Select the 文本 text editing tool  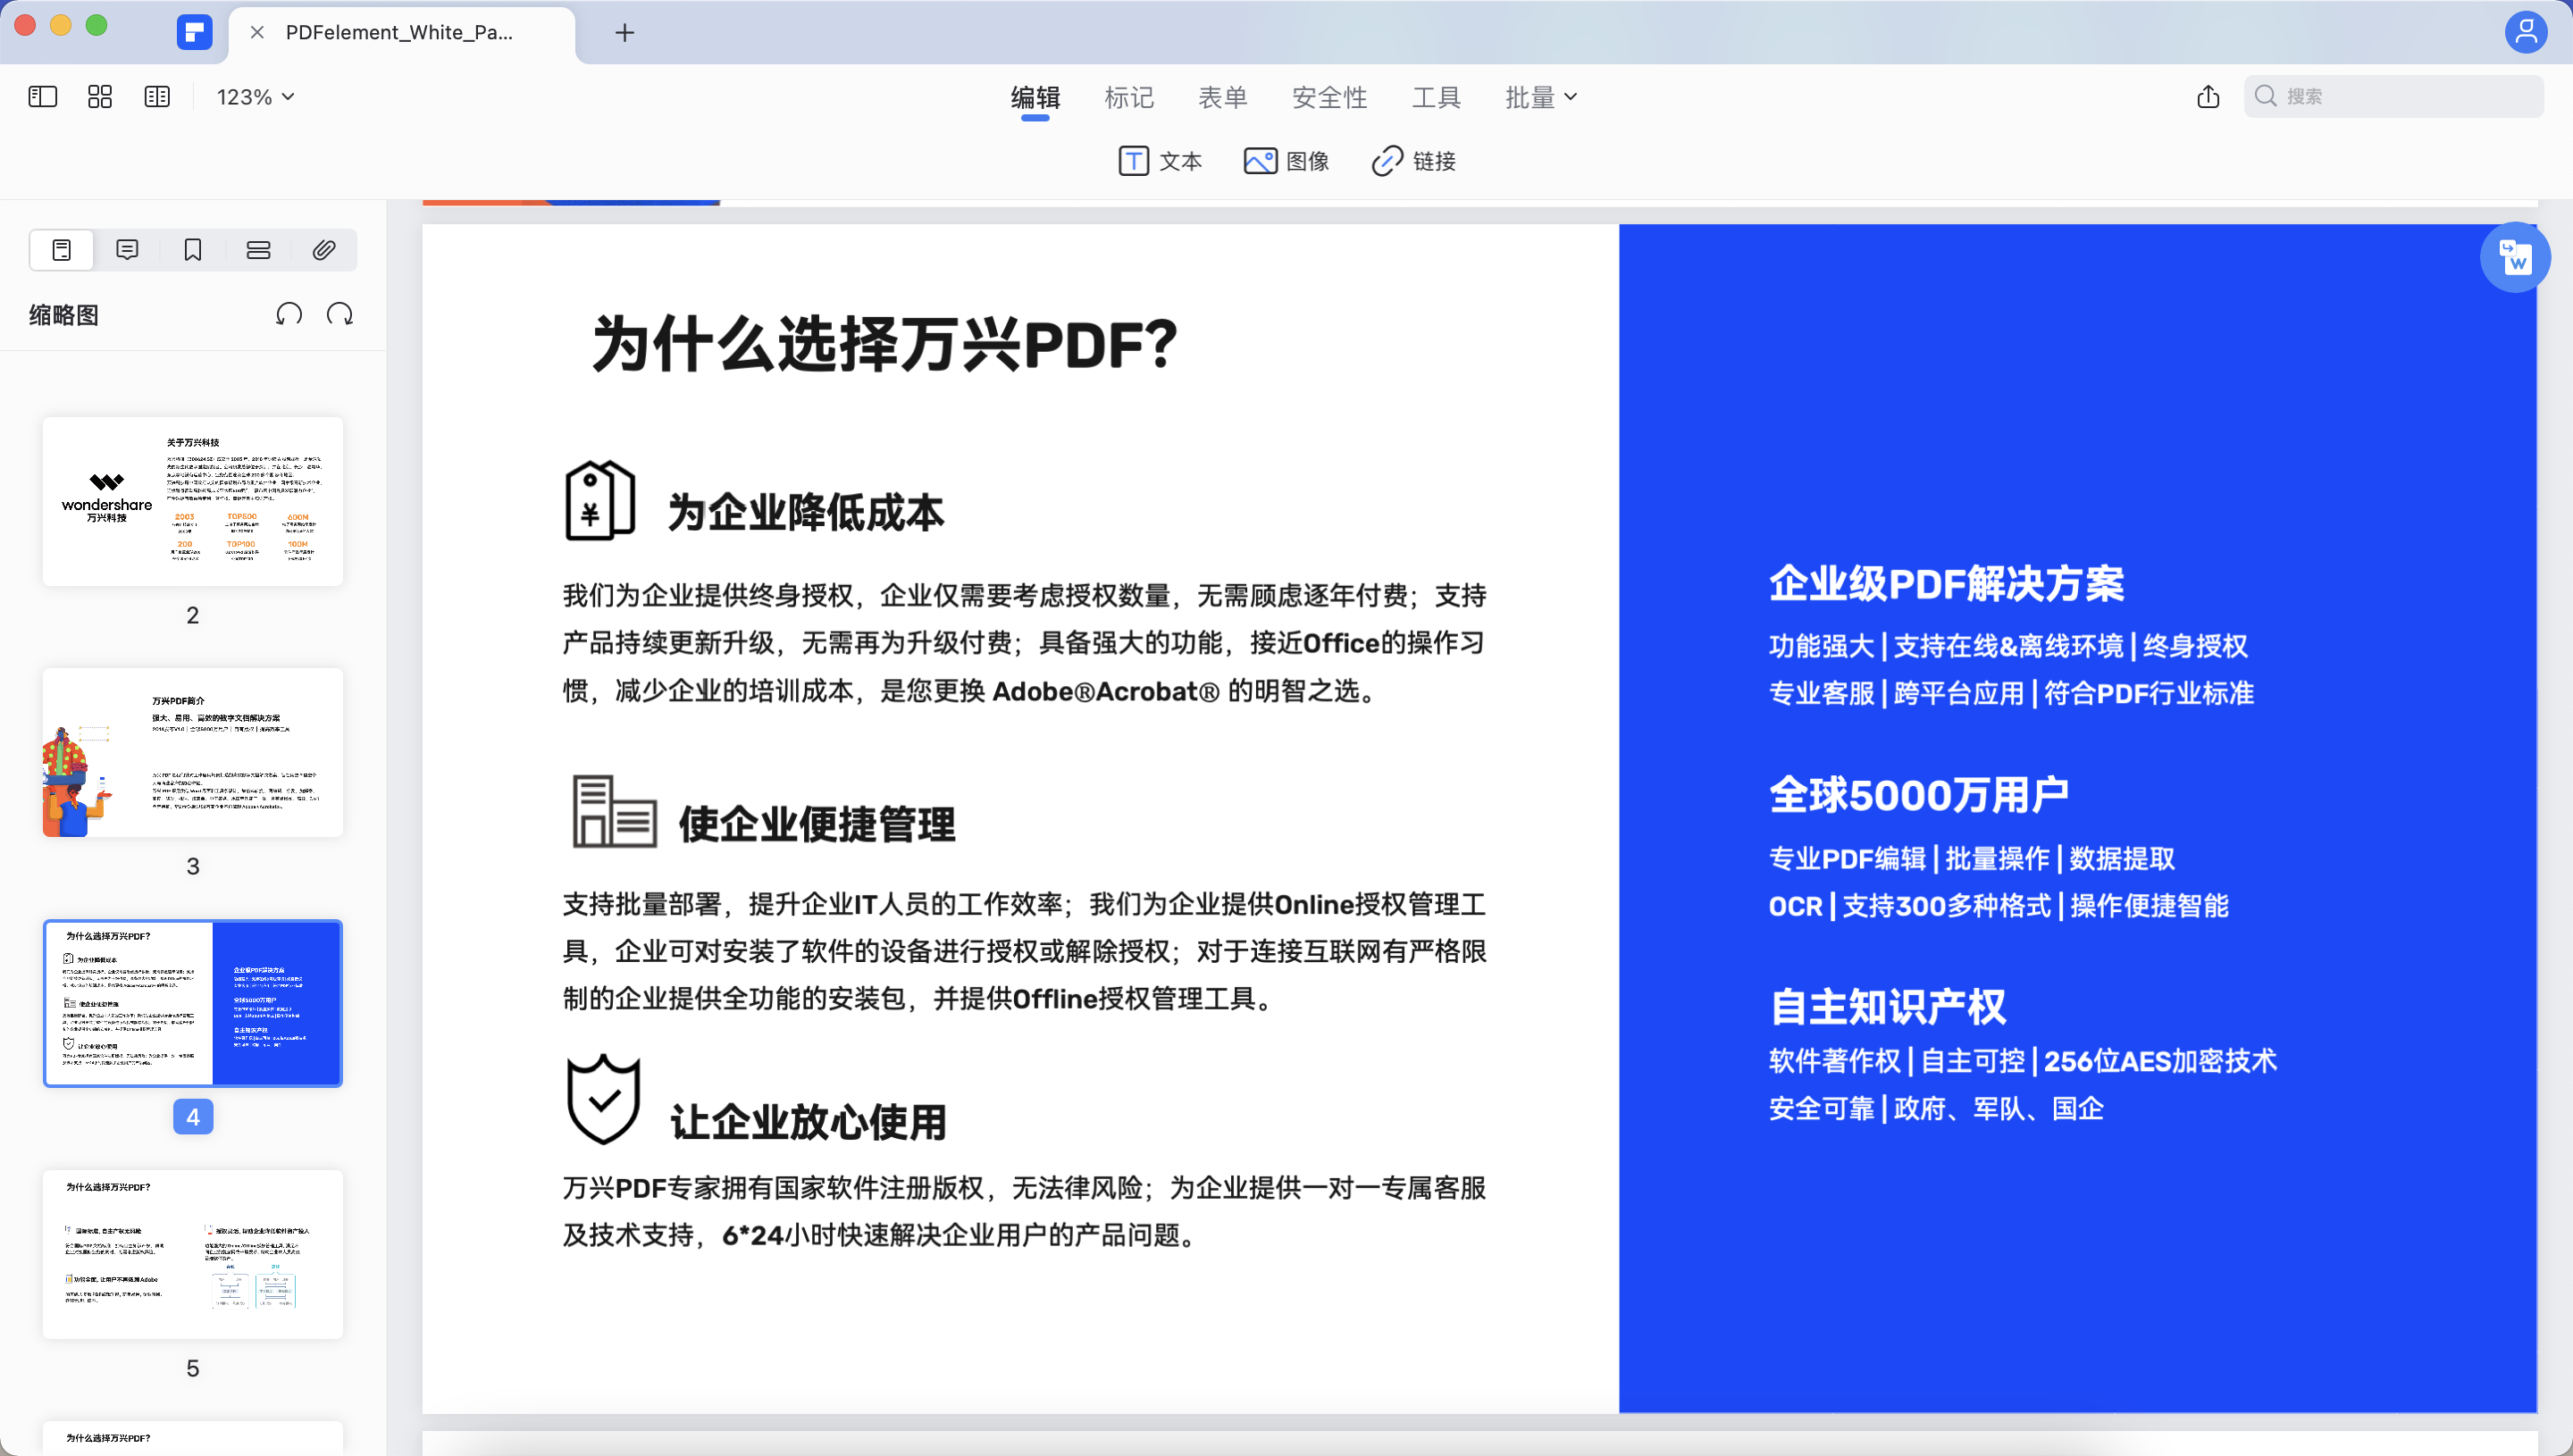point(1160,161)
